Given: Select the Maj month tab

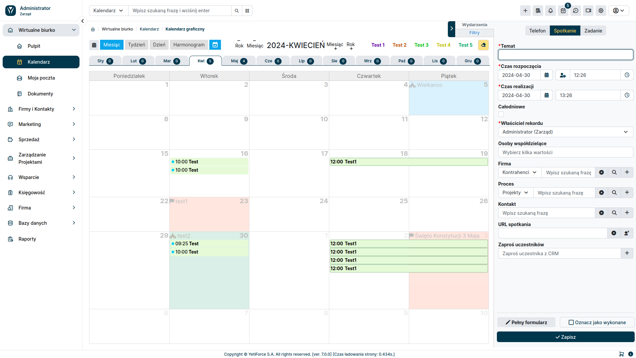Looking at the screenshot, I should tap(239, 61).
